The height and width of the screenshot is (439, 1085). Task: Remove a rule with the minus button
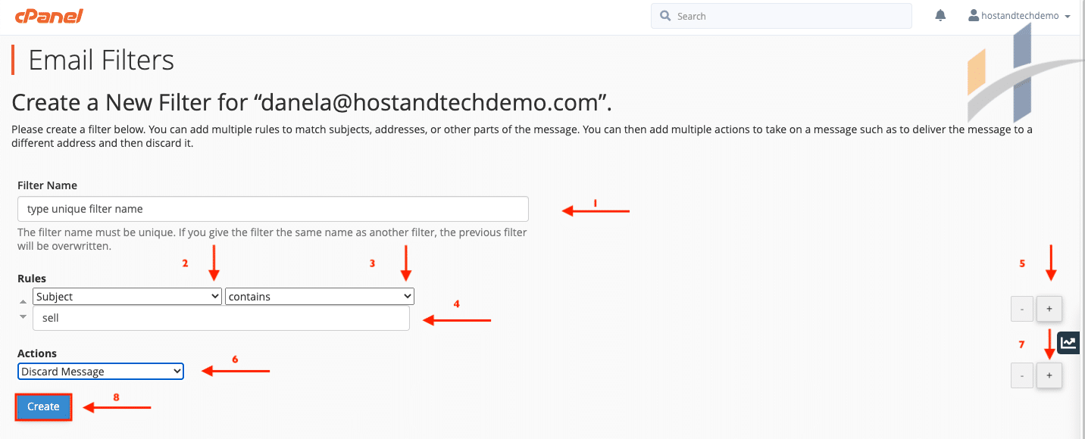1021,308
